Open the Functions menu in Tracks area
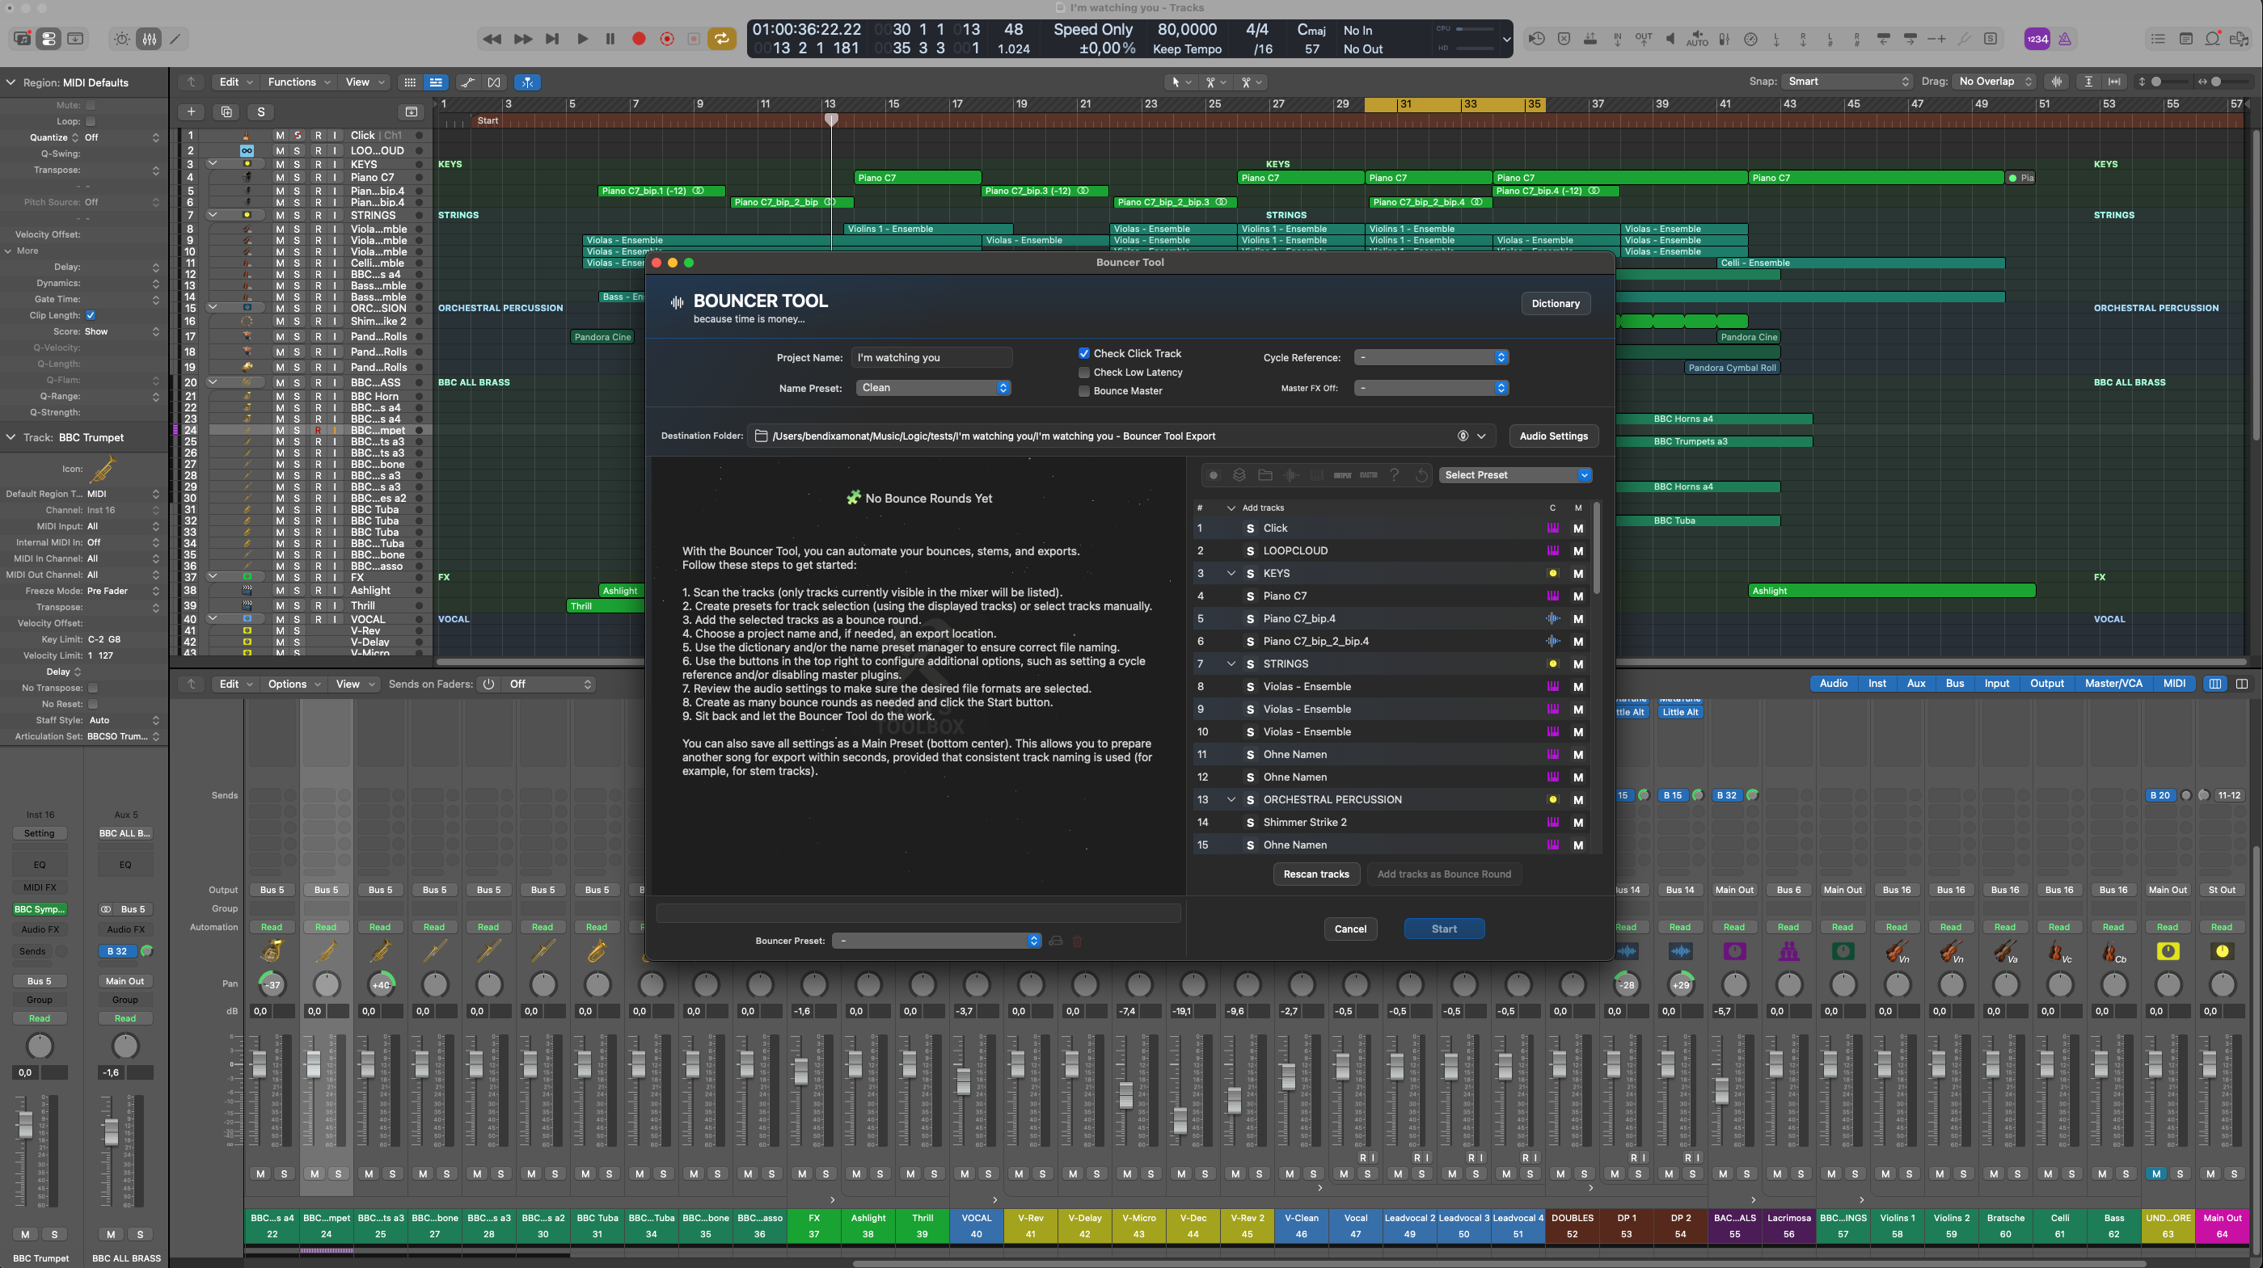 (298, 82)
